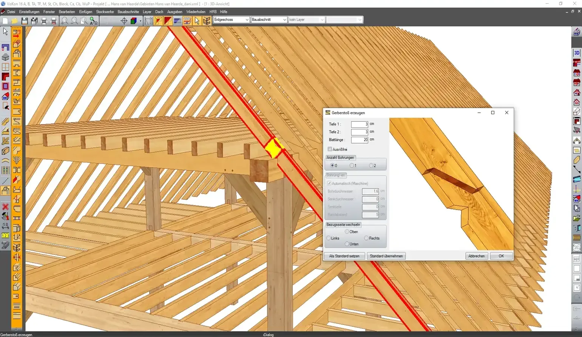582x337 pixels.
Task: Enable the Ausrißfrei checkbox
Action: click(330, 149)
